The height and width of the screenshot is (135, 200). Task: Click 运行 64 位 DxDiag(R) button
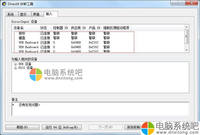click(x=62, y=127)
